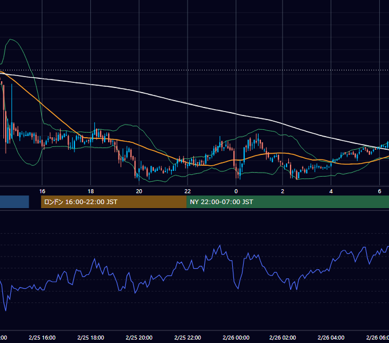
Task: Click the '2/26 00:00' date label on oscillator axis
Action: 236,337
